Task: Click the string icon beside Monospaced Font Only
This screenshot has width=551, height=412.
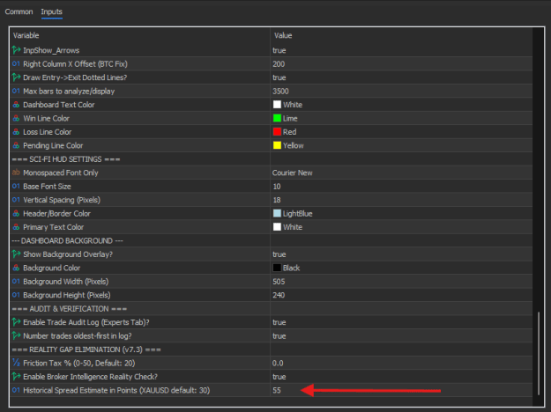Action: point(16,173)
